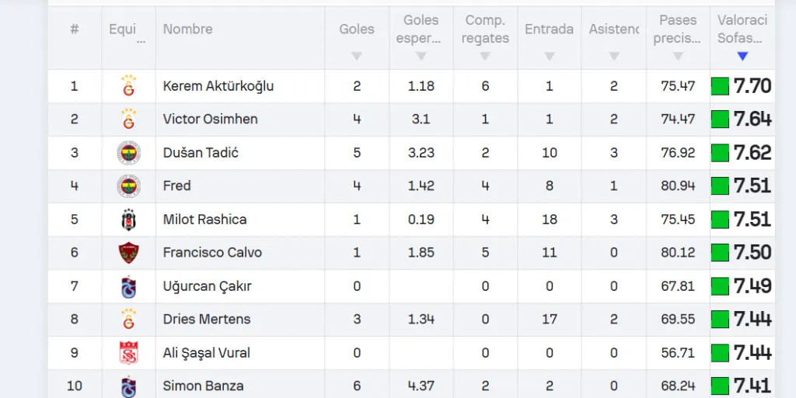Open Victor Osimhen's player name link
Screen dimensions: 796x398
tap(210, 119)
